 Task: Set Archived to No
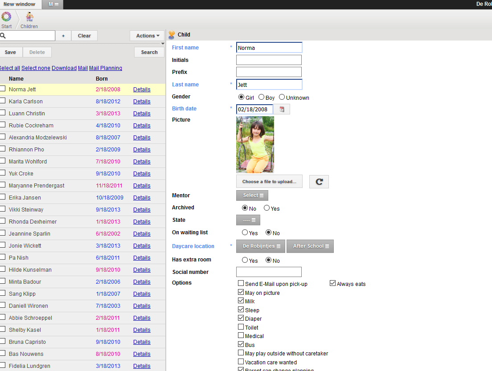245,208
